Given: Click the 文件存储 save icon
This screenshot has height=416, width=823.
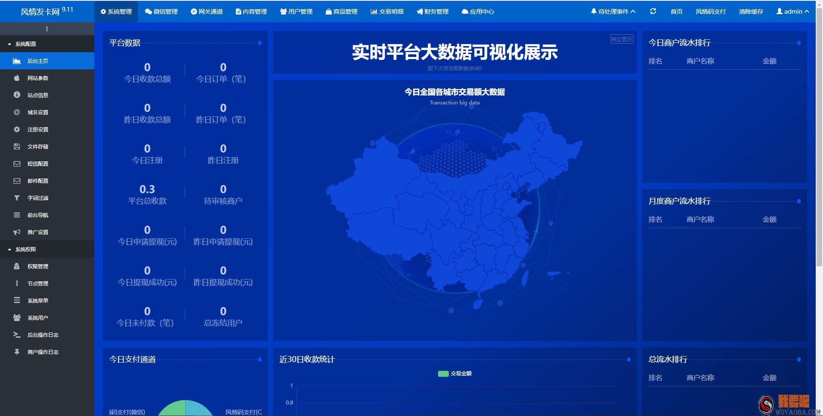Looking at the screenshot, I should 16,146.
